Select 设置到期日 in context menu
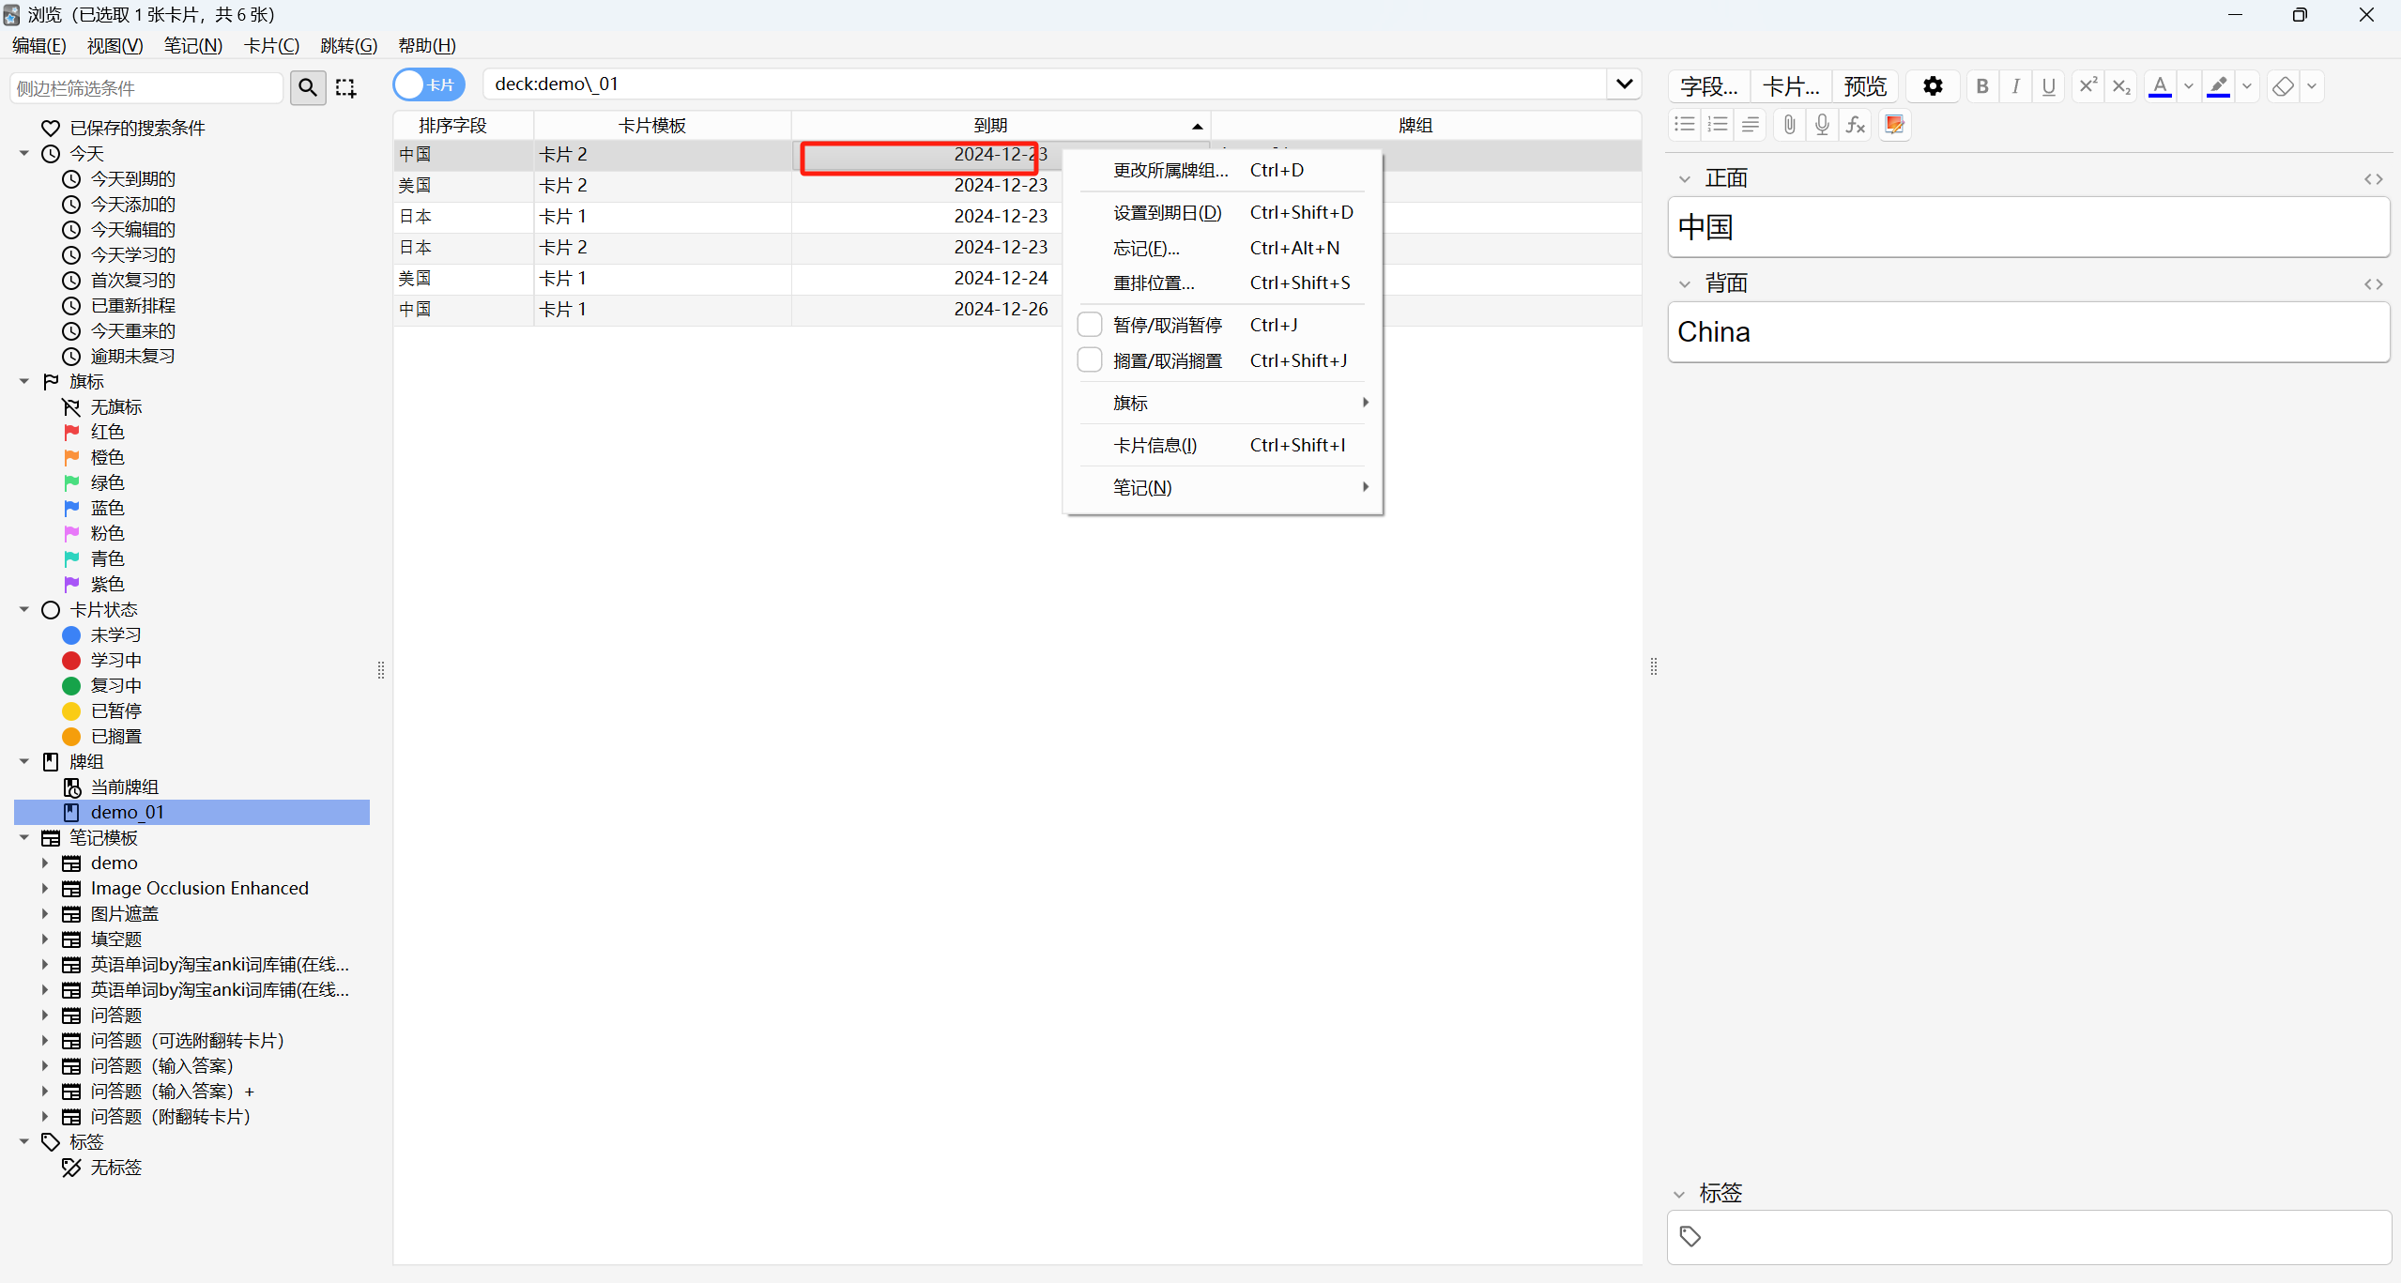Viewport: 2401px width, 1283px height. click(x=1167, y=213)
